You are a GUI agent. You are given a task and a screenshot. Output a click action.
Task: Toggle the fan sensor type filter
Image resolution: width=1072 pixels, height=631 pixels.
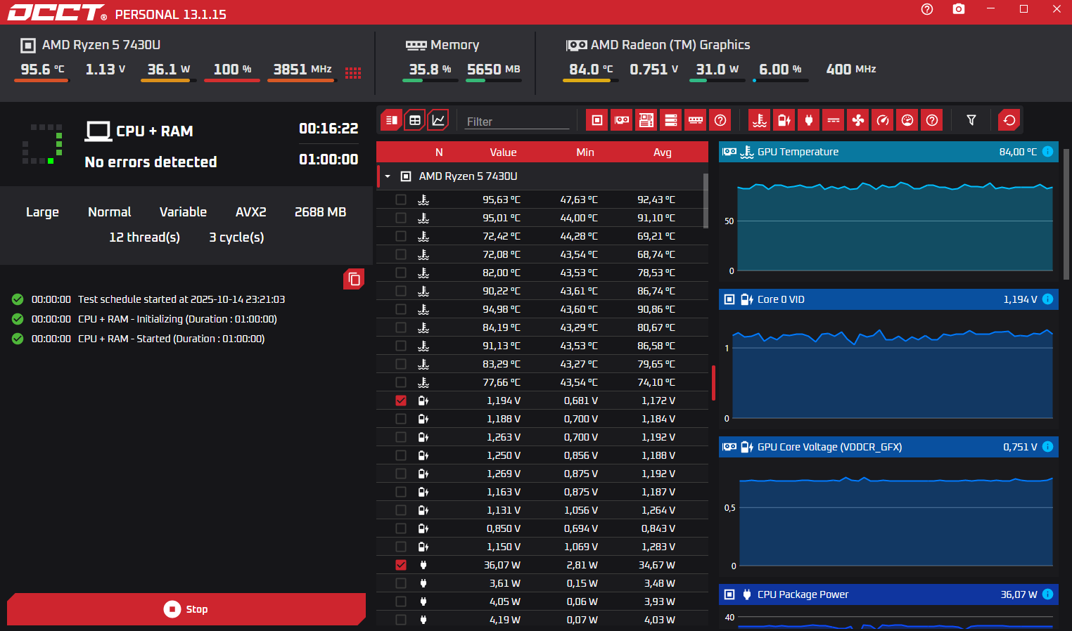pos(858,120)
